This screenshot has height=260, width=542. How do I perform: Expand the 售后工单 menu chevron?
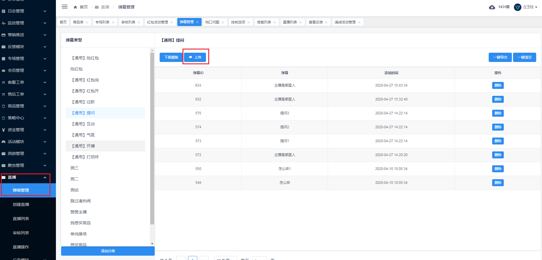click(x=45, y=94)
